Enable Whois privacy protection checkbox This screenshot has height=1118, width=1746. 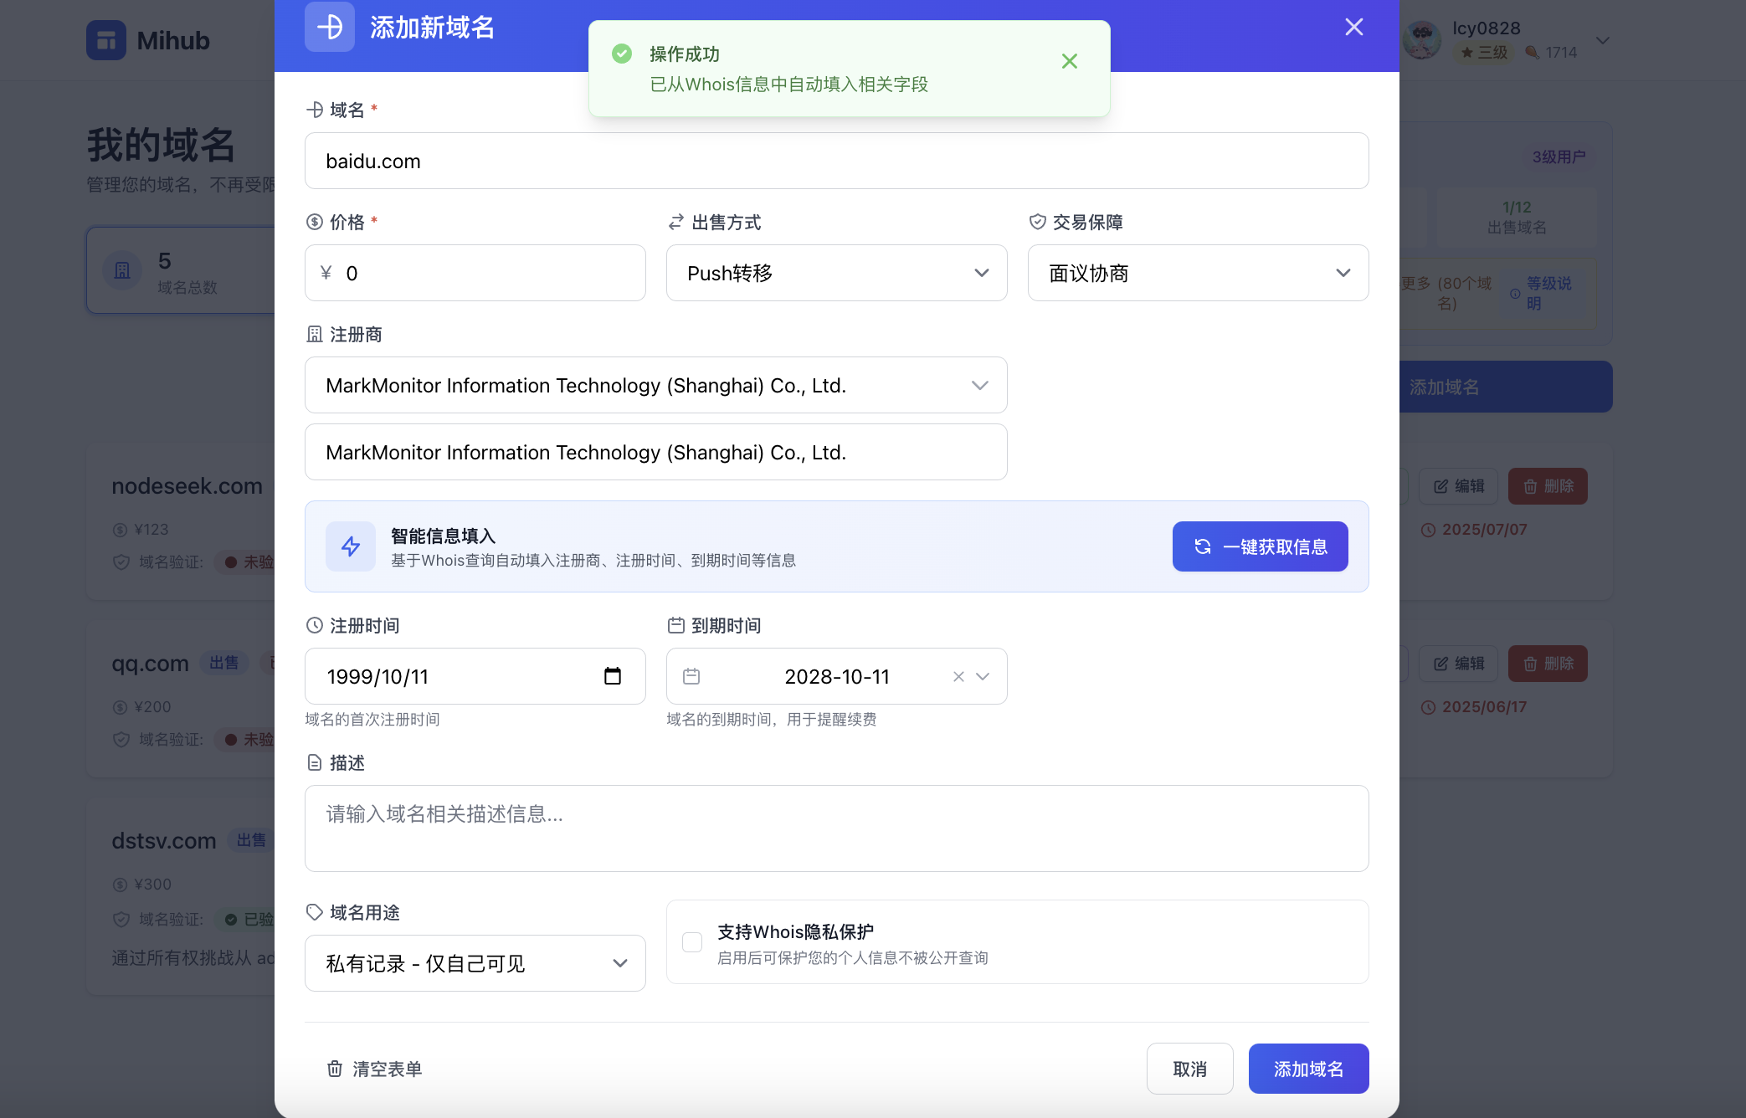tap(692, 942)
